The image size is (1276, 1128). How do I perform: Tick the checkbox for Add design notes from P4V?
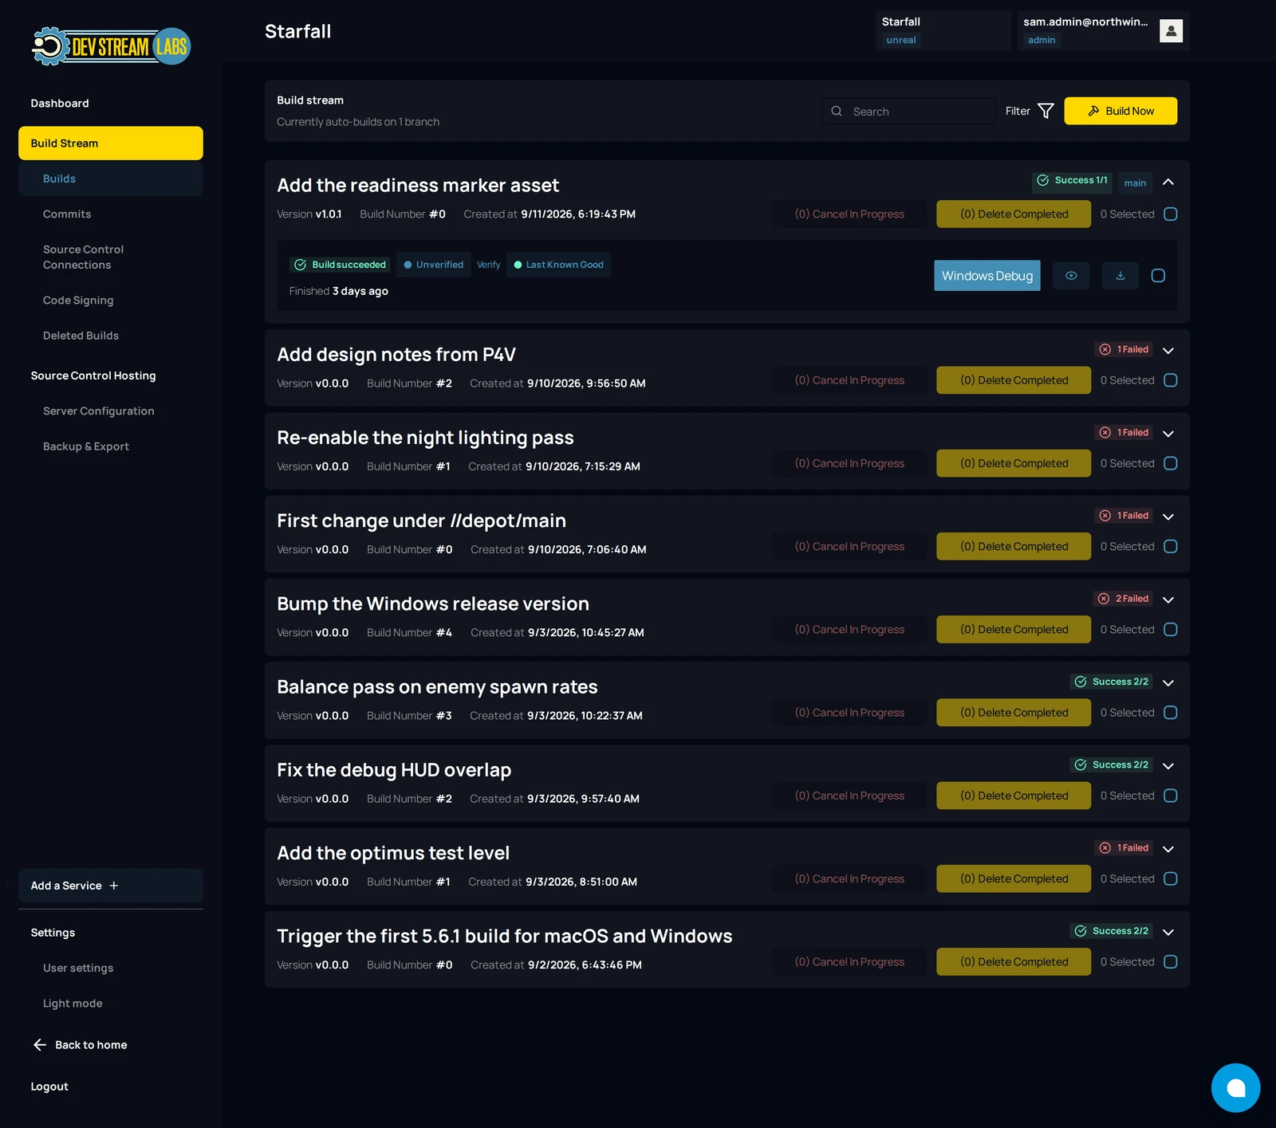(x=1170, y=380)
